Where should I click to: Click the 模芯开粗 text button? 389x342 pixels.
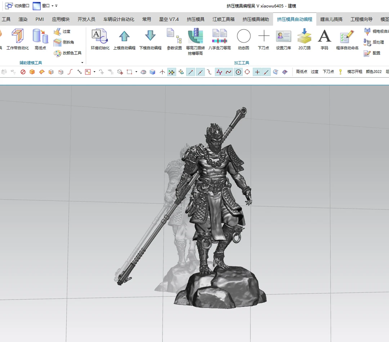pyautogui.click(x=354, y=72)
